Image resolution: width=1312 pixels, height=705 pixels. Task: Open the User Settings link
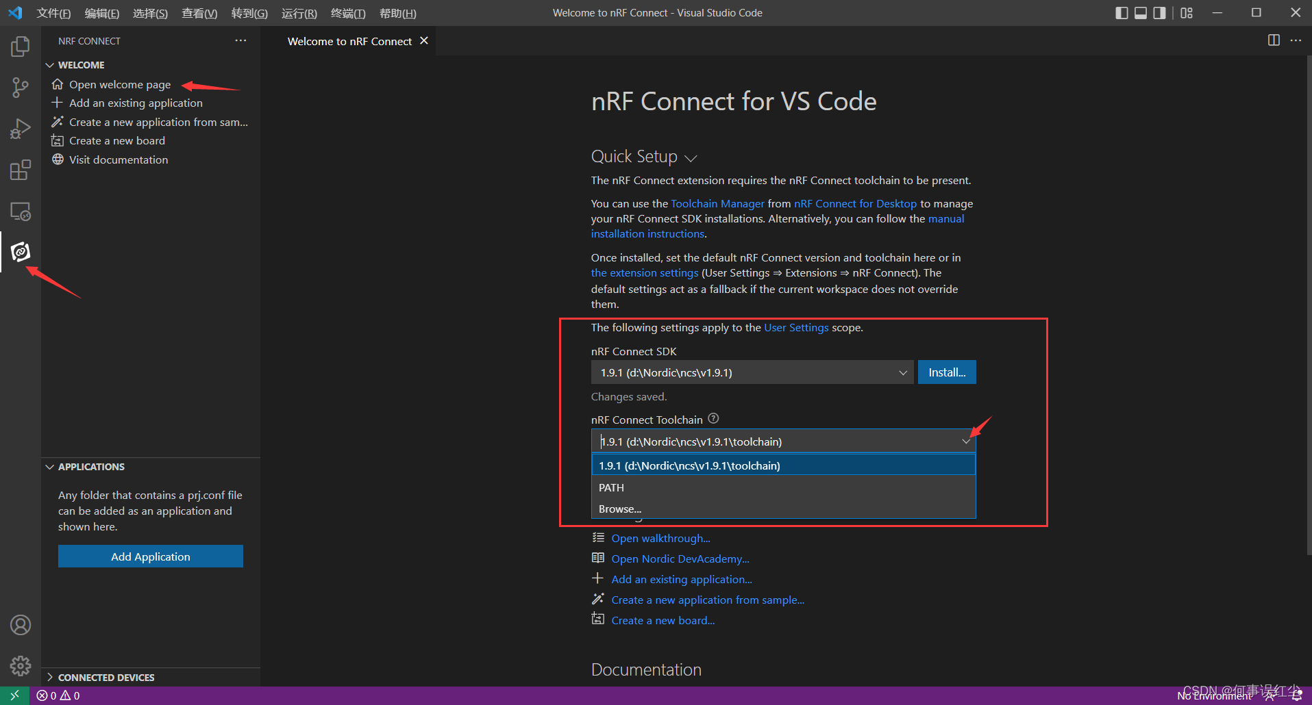[796, 327]
